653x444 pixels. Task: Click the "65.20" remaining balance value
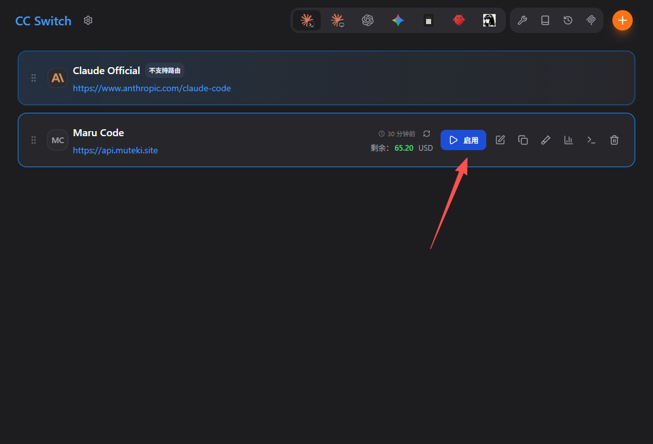pos(404,148)
